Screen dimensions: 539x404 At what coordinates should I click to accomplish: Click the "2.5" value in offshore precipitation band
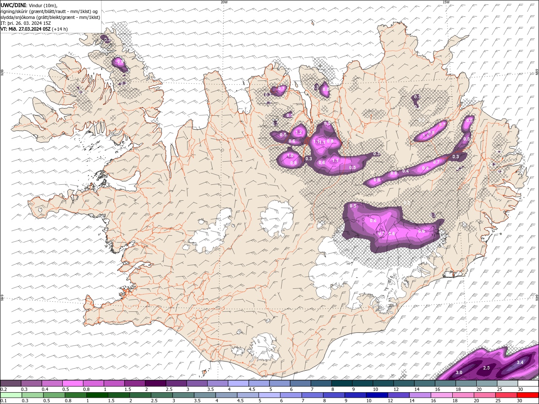coord(486,368)
